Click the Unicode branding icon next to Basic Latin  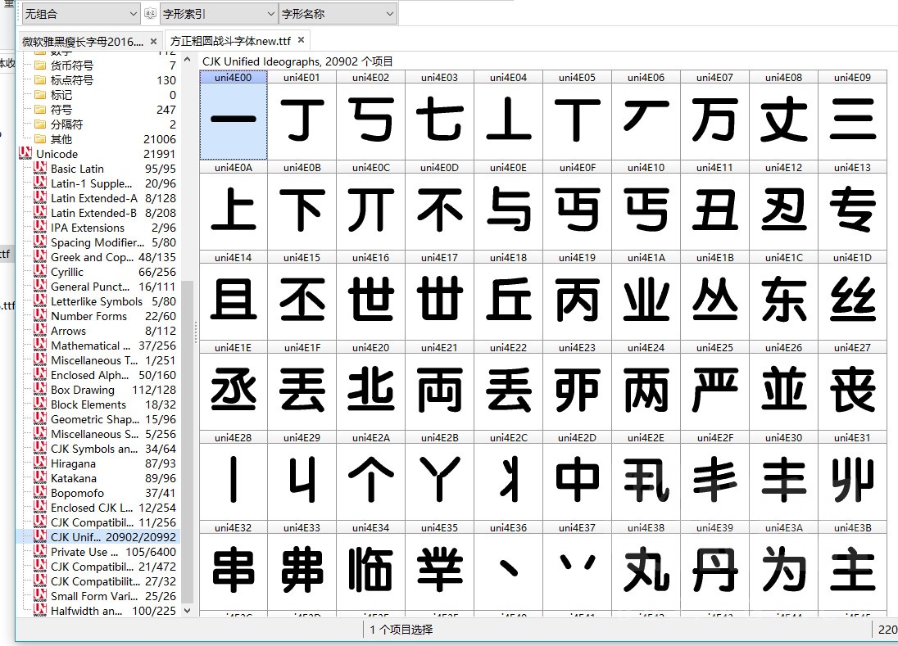39,169
